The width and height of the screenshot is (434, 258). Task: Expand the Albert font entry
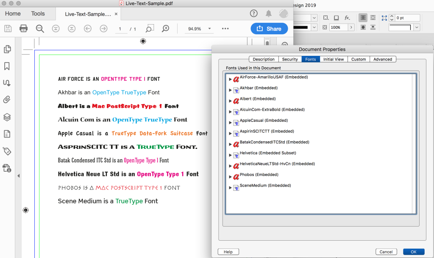230,101
